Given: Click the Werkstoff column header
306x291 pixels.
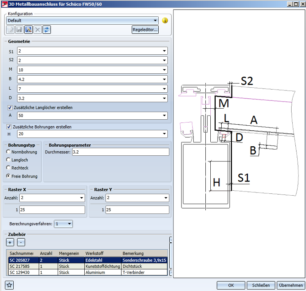Looking at the screenshot, I should tap(103, 253).
